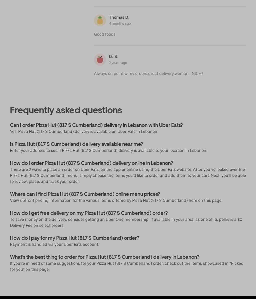256x299 pixels.
Task: Click the '4 months ago' review timestamp
Action: click(x=120, y=23)
